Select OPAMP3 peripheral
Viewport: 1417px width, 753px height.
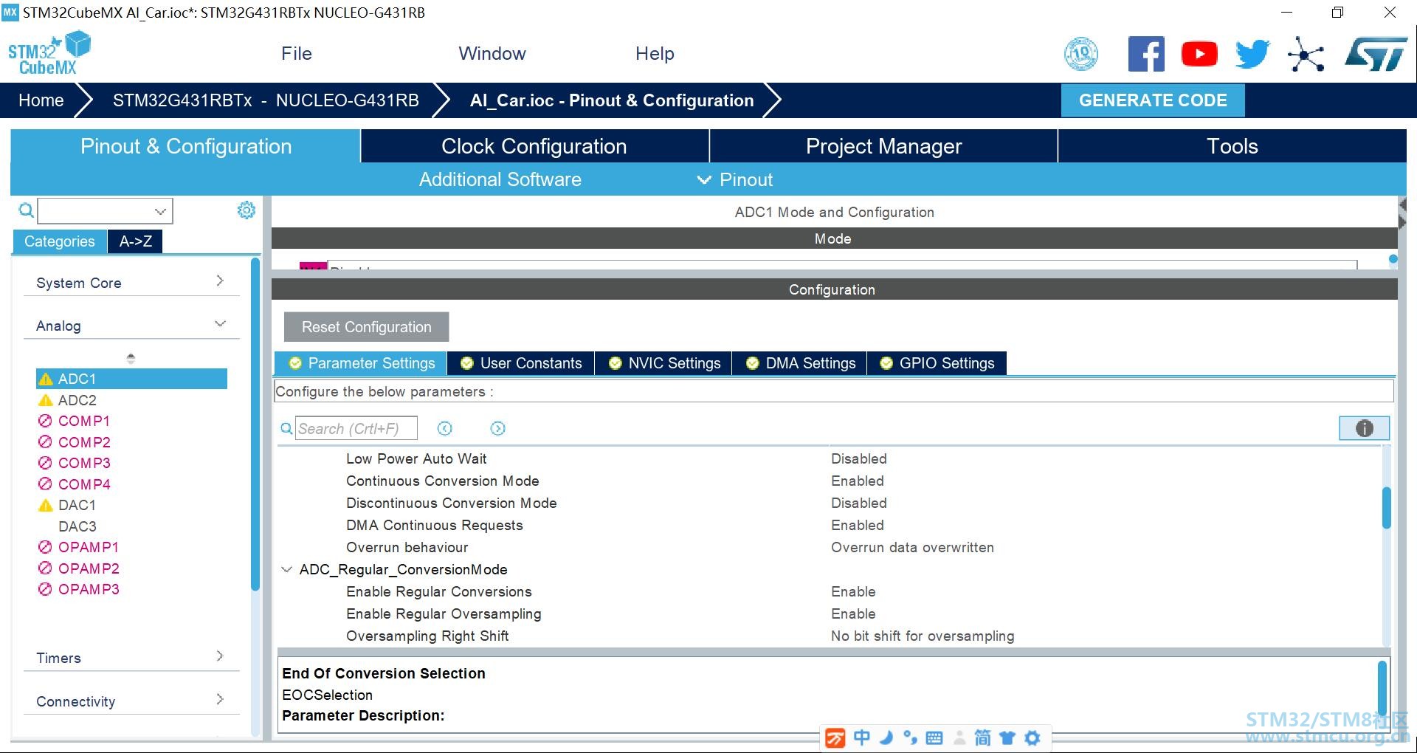(x=78, y=589)
